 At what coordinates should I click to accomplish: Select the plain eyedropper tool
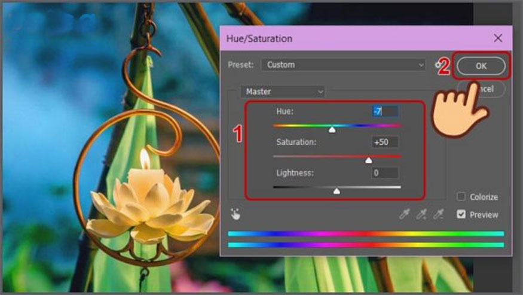tap(404, 214)
